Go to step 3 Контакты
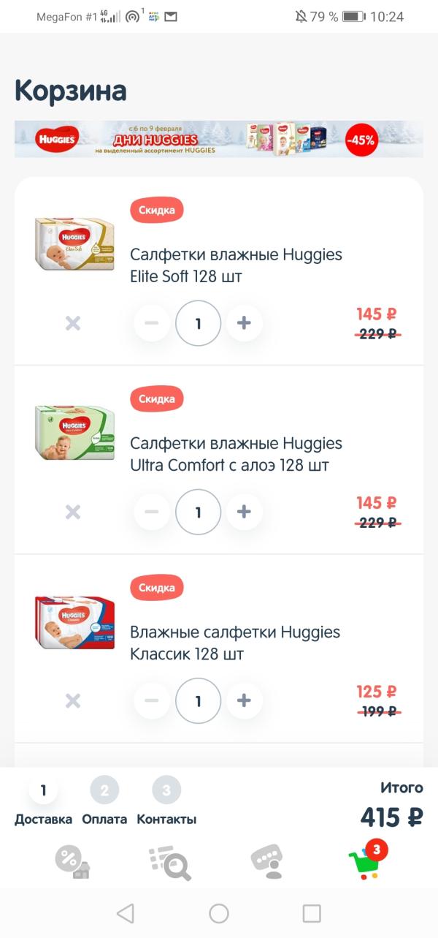This screenshot has height=938, width=438. tap(166, 802)
